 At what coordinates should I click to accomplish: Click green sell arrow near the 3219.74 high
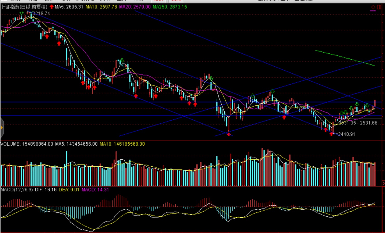coord(22,13)
